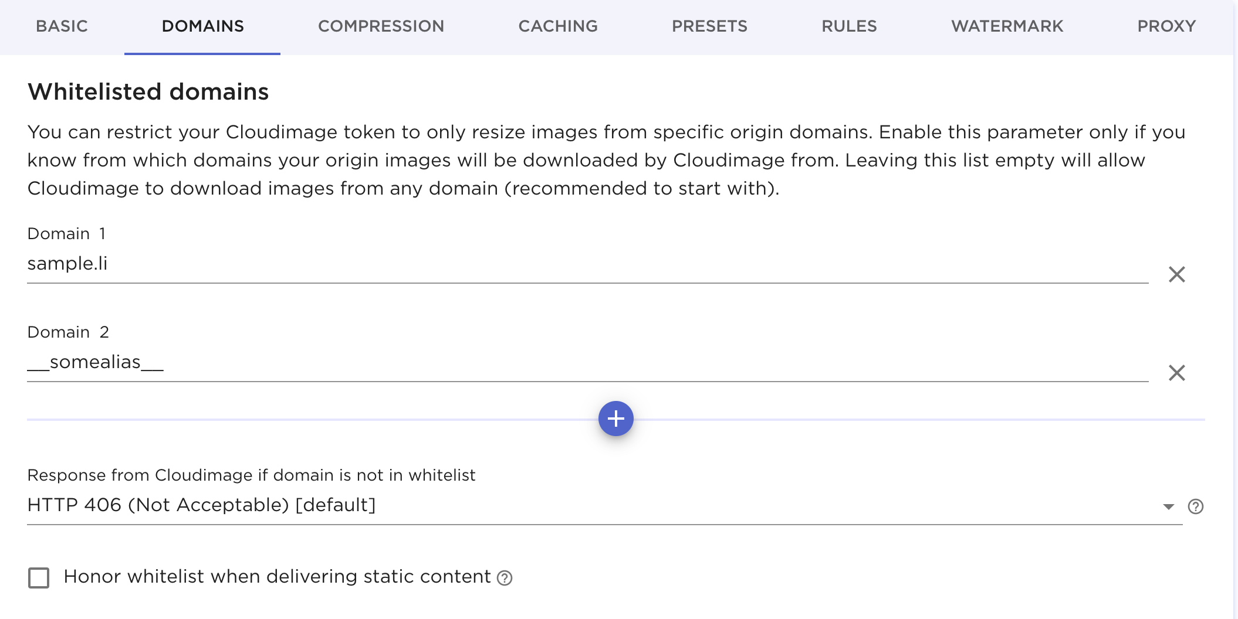Expand the whitelist response dropdown arrow
Image resolution: width=1238 pixels, height=619 pixels.
1168,506
